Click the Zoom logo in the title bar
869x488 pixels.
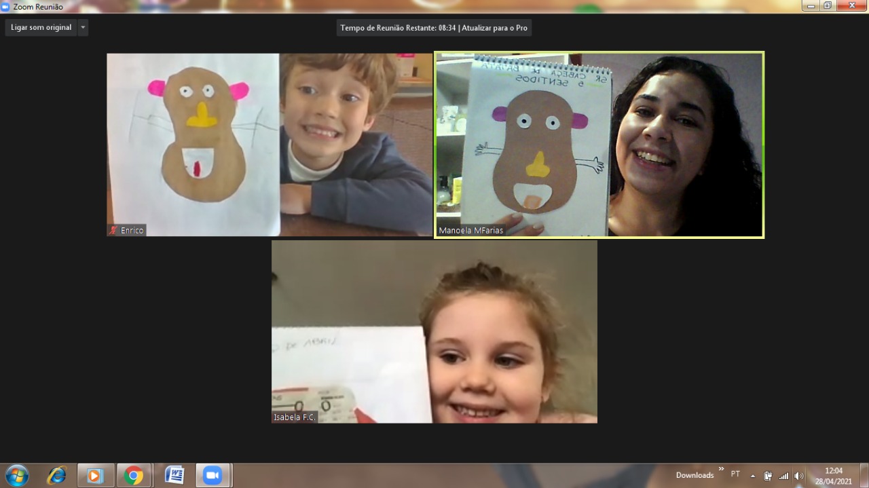tap(5, 7)
